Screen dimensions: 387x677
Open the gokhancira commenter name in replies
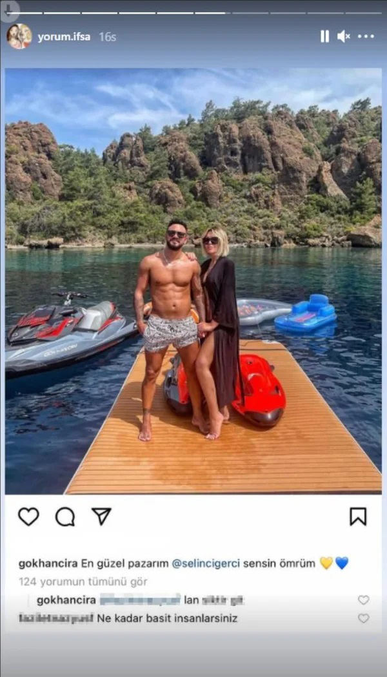tap(66, 600)
